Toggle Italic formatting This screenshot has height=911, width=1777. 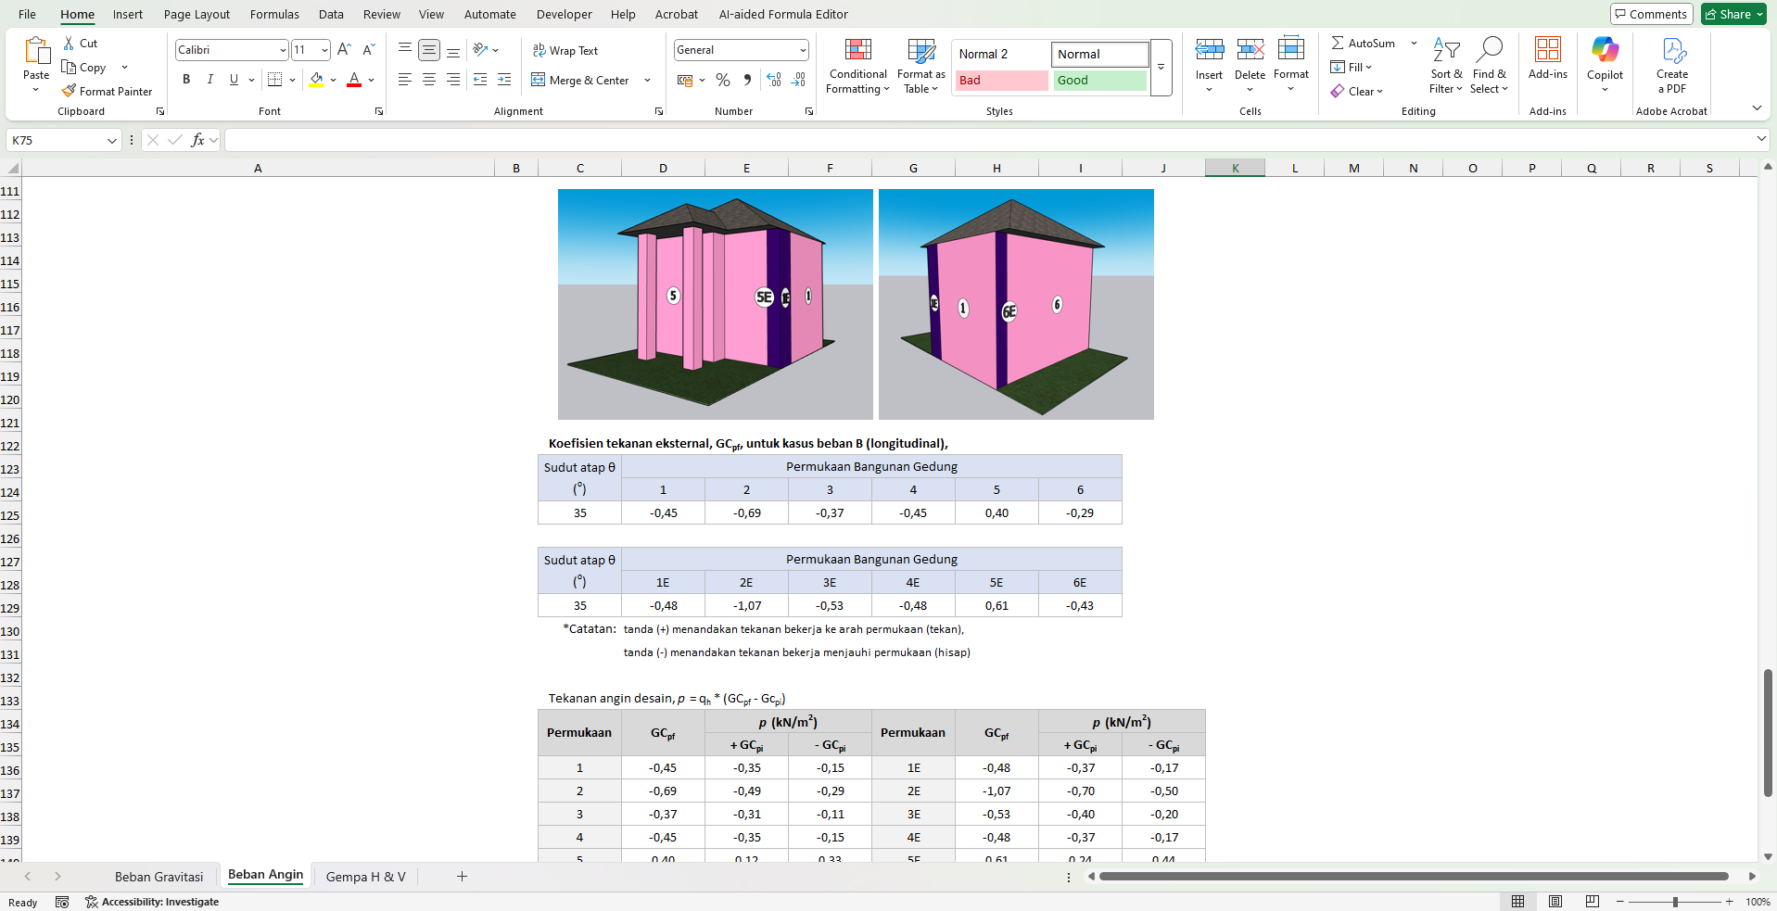(210, 80)
